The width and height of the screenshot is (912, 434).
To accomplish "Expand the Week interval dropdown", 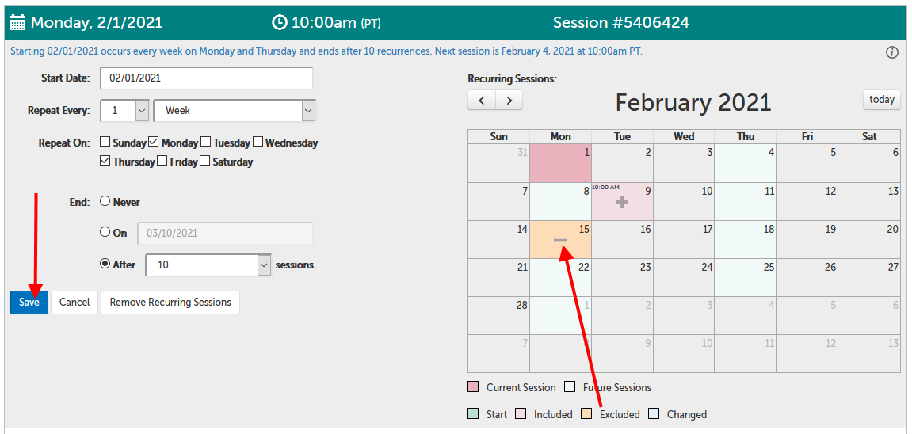I will pyautogui.click(x=308, y=111).
